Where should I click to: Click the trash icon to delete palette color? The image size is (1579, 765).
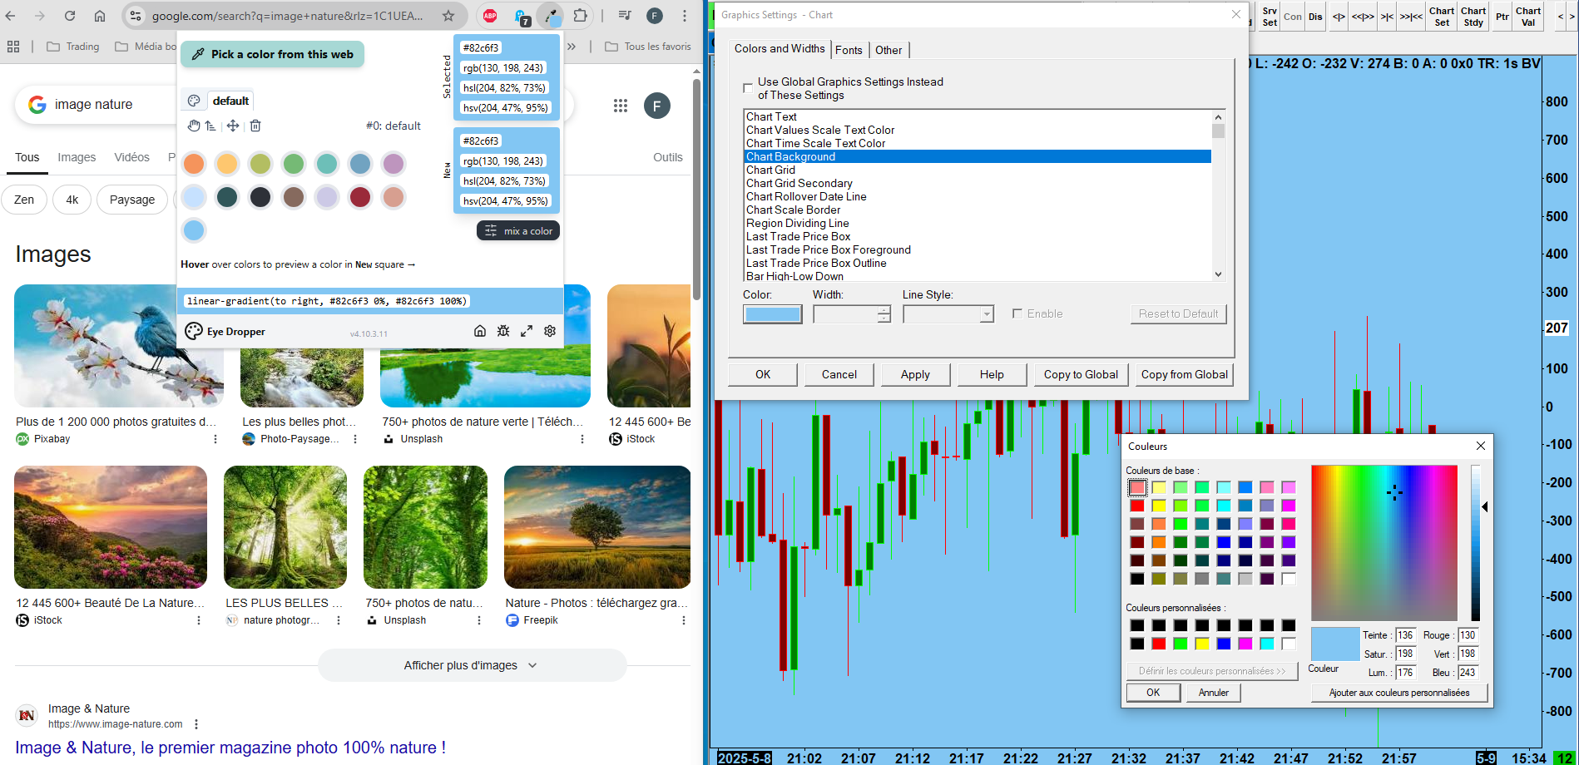pyautogui.click(x=255, y=126)
